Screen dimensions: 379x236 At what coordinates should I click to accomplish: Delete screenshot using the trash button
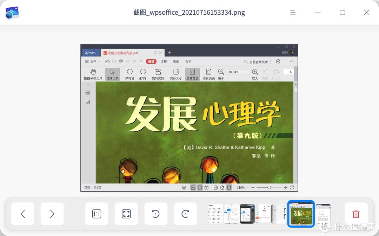pos(356,214)
